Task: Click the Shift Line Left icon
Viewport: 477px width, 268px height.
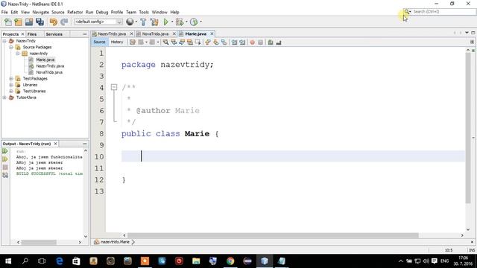Action: (x=234, y=42)
